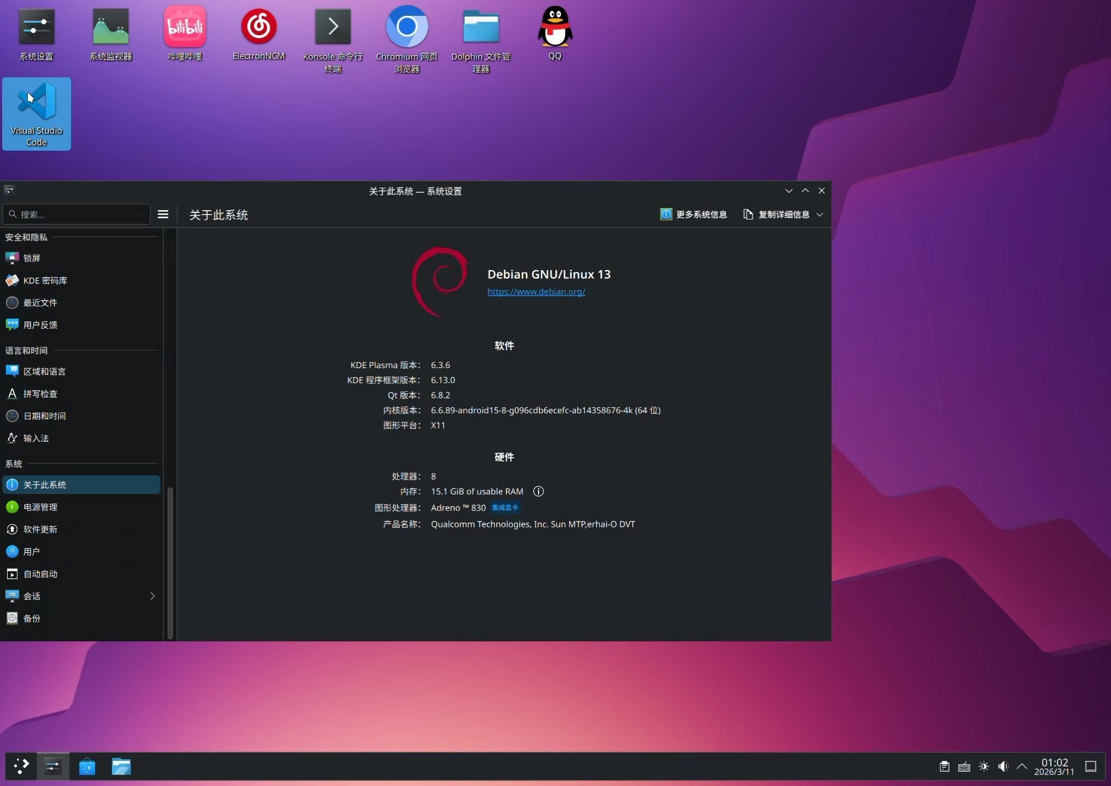Click the keyboard tray icon
Image resolution: width=1111 pixels, height=786 pixels.
pyautogui.click(x=964, y=766)
